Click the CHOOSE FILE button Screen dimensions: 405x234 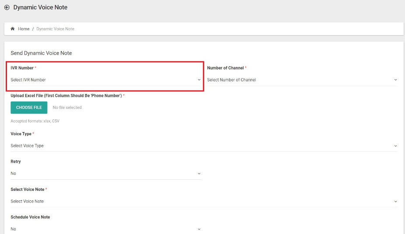click(29, 108)
